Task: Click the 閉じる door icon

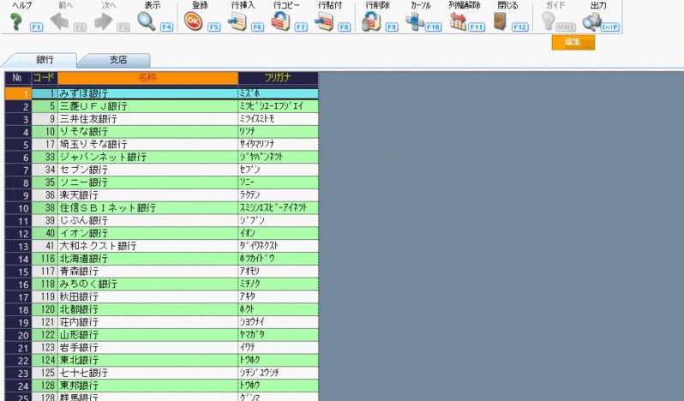Action: pos(500,21)
